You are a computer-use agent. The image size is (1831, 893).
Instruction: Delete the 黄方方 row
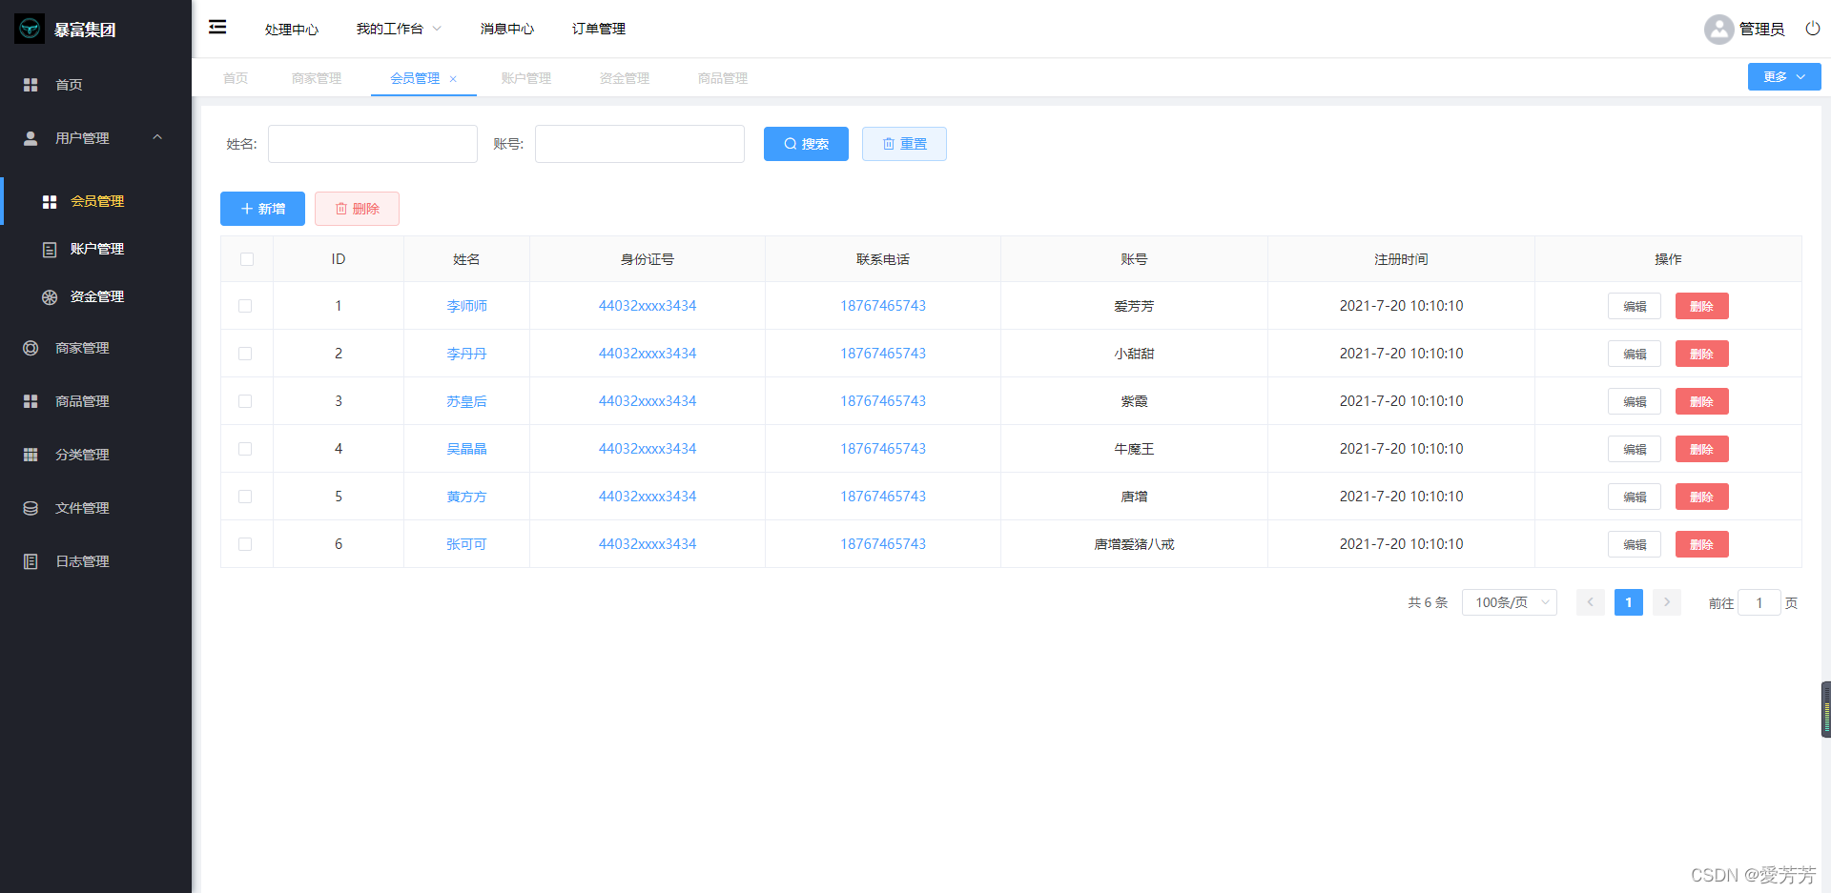pyautogui.click(x=1701, y=497)
